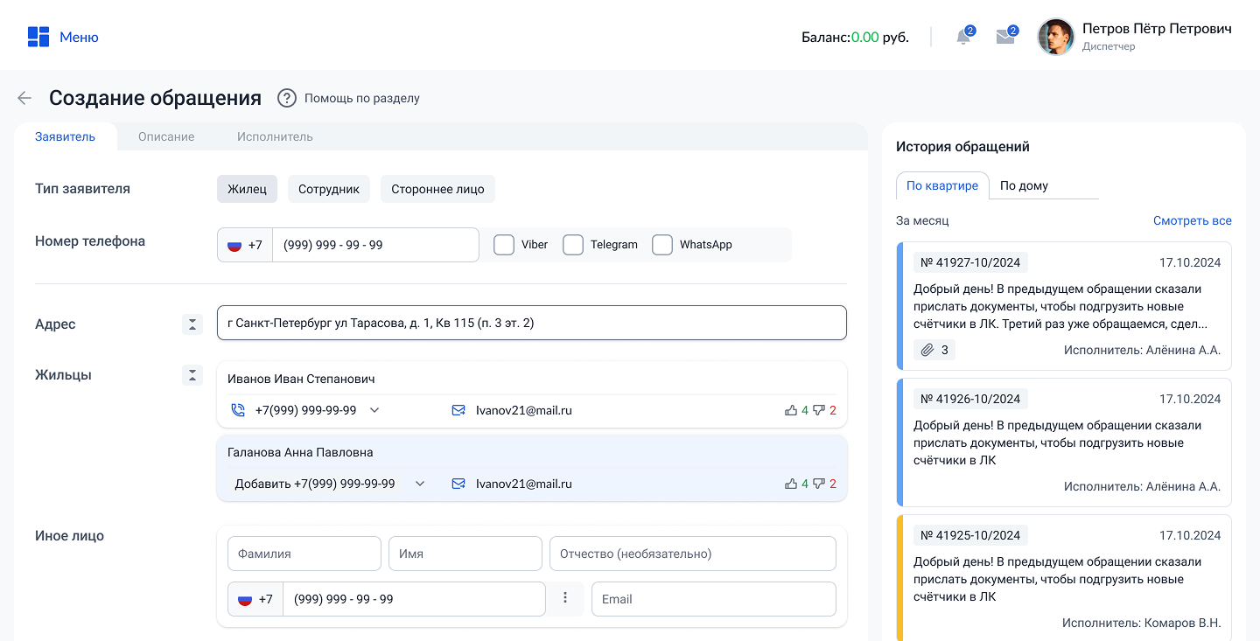
Task: Collapse the Адрес section expander
Action: tap(192, 324)
